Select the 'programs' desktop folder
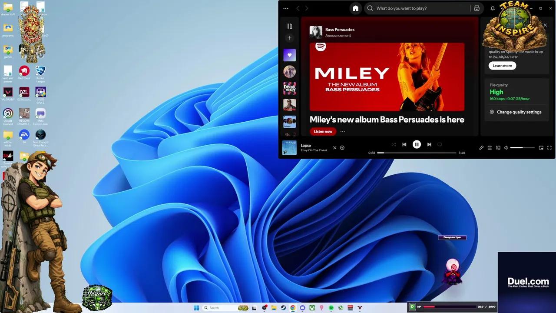Screen dimensions: 556x313 [x=8, y=30]
